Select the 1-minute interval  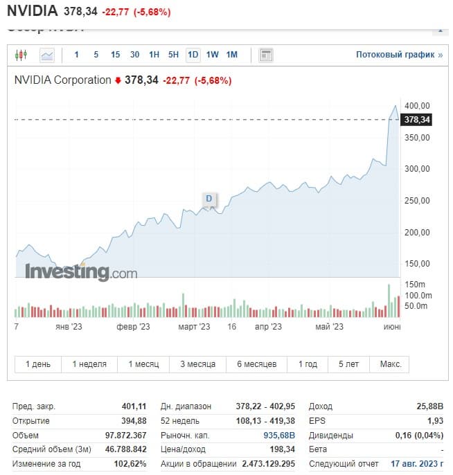[77, 55]
